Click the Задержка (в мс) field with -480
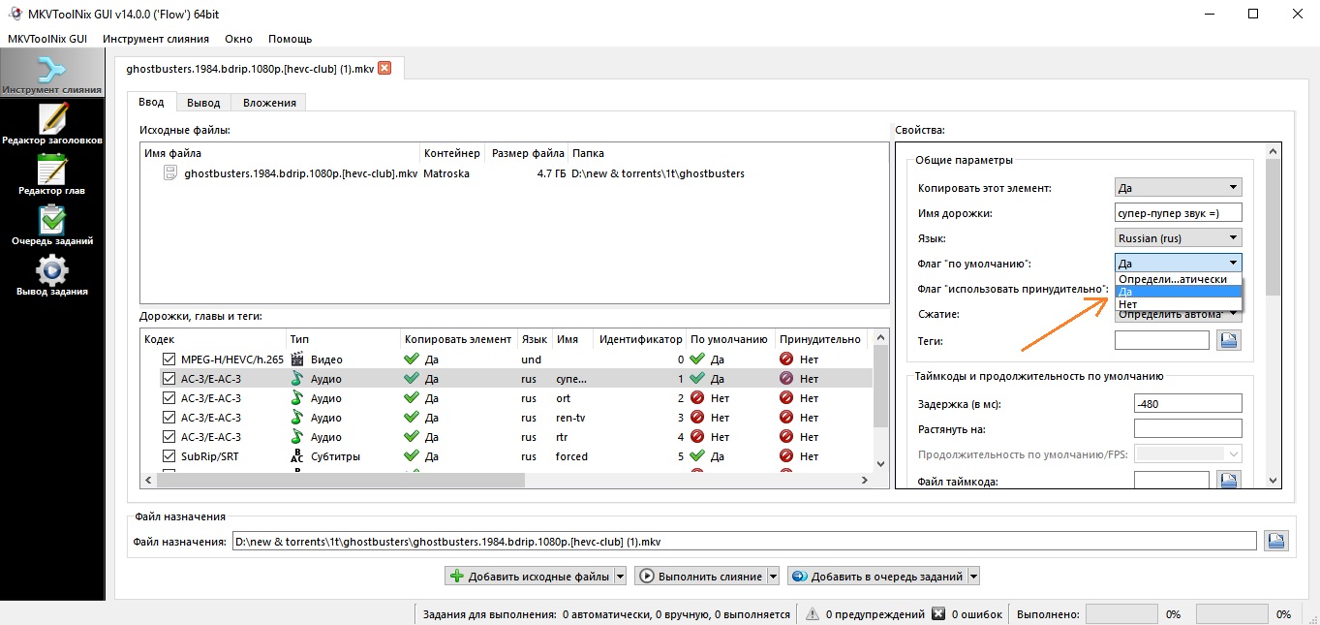The image size is (1320, 625). point(1187,403)
